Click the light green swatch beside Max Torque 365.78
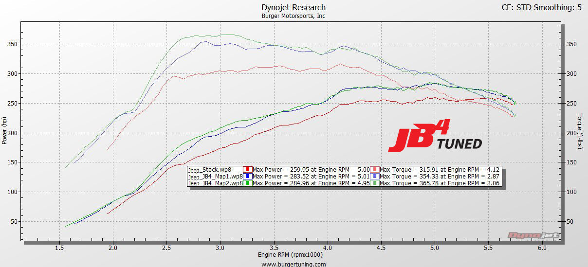Viewport: 588px width, 267px height. click(374, 183)
